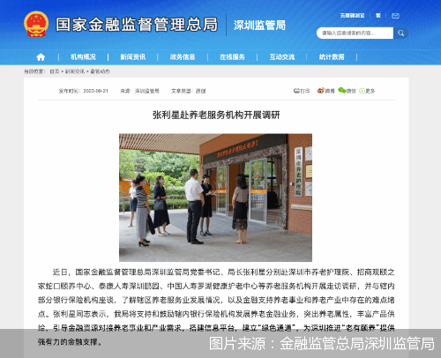The image size is (441, 358).
Task: Click the 国家金融监督管理总局 title
Action: 137,25
